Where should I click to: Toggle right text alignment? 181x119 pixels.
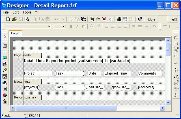(119, 26)
